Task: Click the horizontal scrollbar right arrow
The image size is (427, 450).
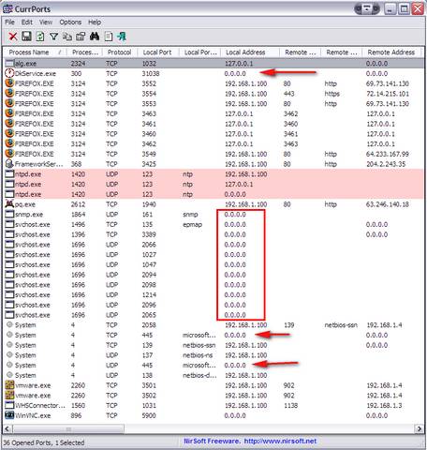Action: [419, 428]
